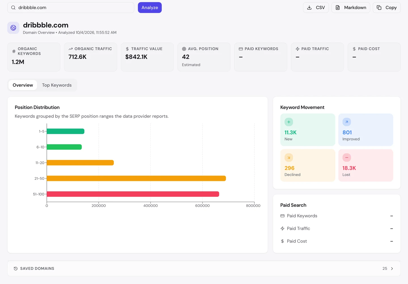Click the red minus icon for Lost keywords
The height and width of the screenshot is (284, 408).
click(x=347, y=158)
